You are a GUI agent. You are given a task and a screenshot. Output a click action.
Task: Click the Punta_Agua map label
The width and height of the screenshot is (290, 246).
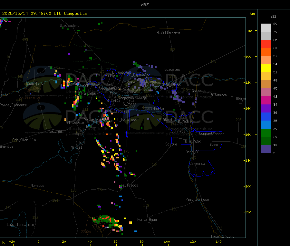[147, 219]
